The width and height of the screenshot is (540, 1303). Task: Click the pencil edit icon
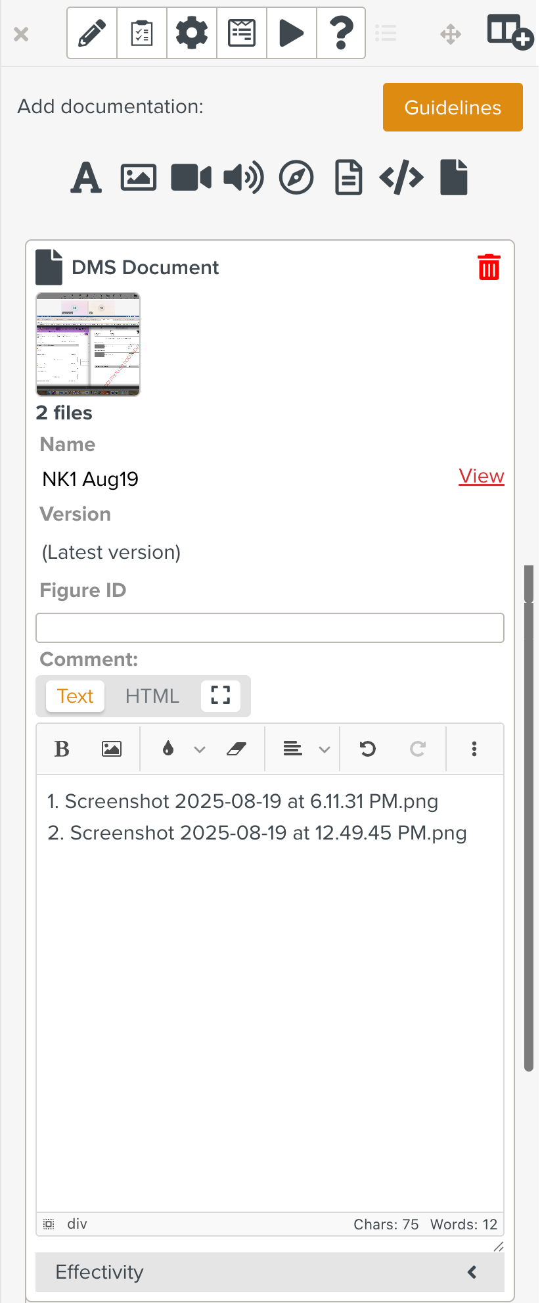coord(92,33)
